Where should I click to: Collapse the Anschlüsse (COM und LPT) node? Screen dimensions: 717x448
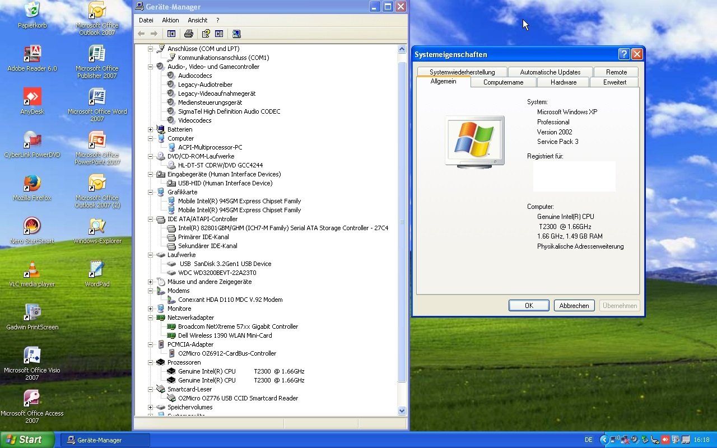tap(150, 49)
